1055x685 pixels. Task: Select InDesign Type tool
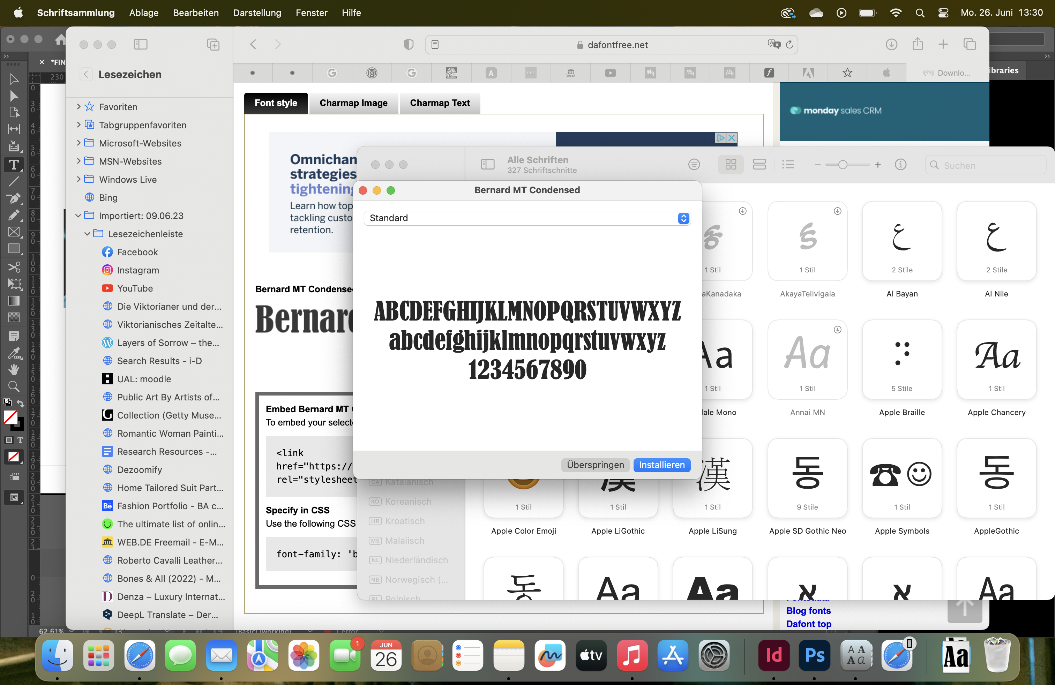point(14,165)
